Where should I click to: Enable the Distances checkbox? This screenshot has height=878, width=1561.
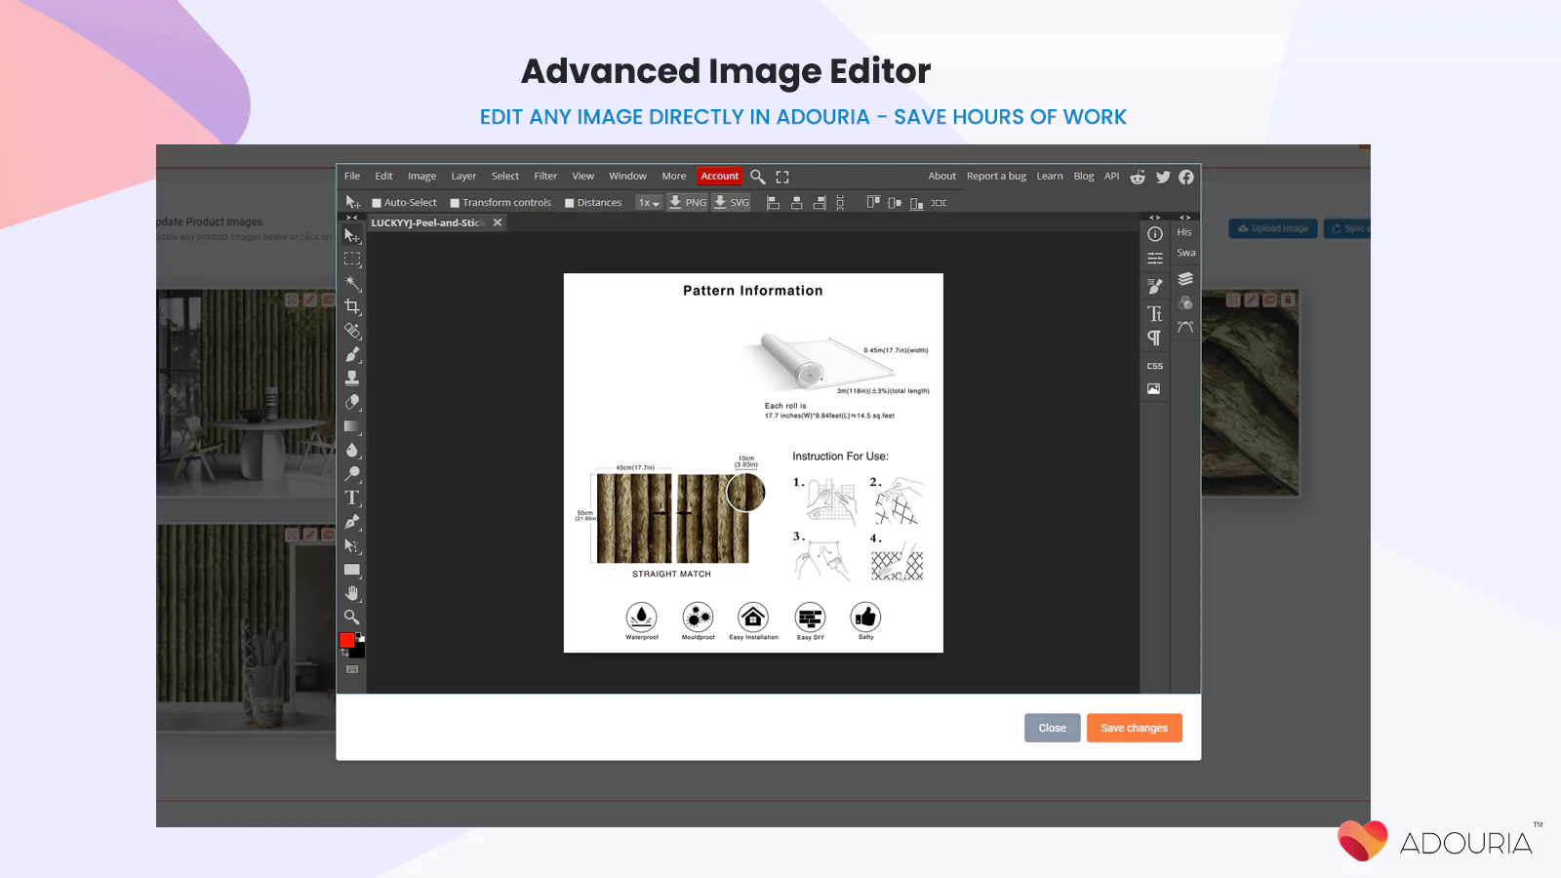coord(570,203)
